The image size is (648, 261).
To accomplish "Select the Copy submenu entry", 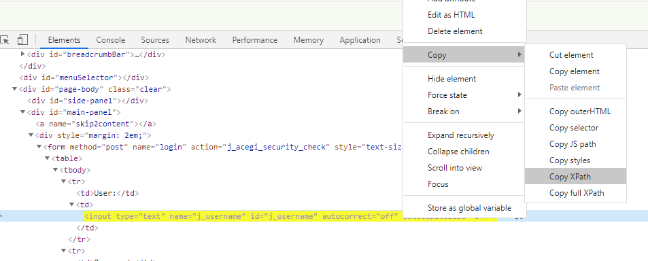I will click(x=464, y=55).
